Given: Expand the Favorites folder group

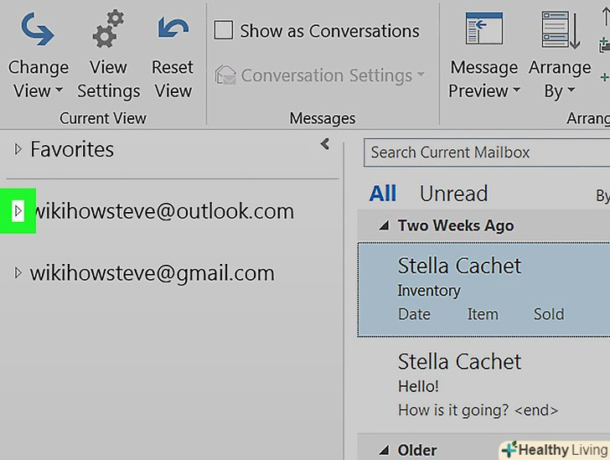Looking at the screenshot, I should tap(18, 150).
